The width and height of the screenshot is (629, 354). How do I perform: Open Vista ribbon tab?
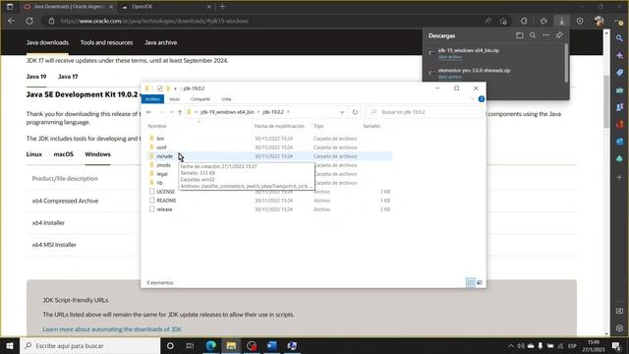coord(226,99)
